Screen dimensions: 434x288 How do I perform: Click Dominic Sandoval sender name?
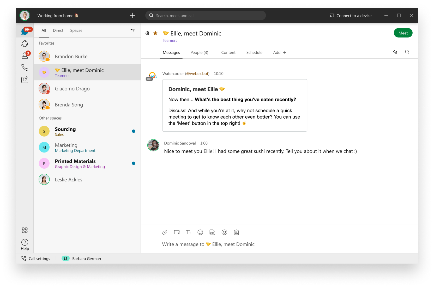pyautogui.click(x=180, y=143)
